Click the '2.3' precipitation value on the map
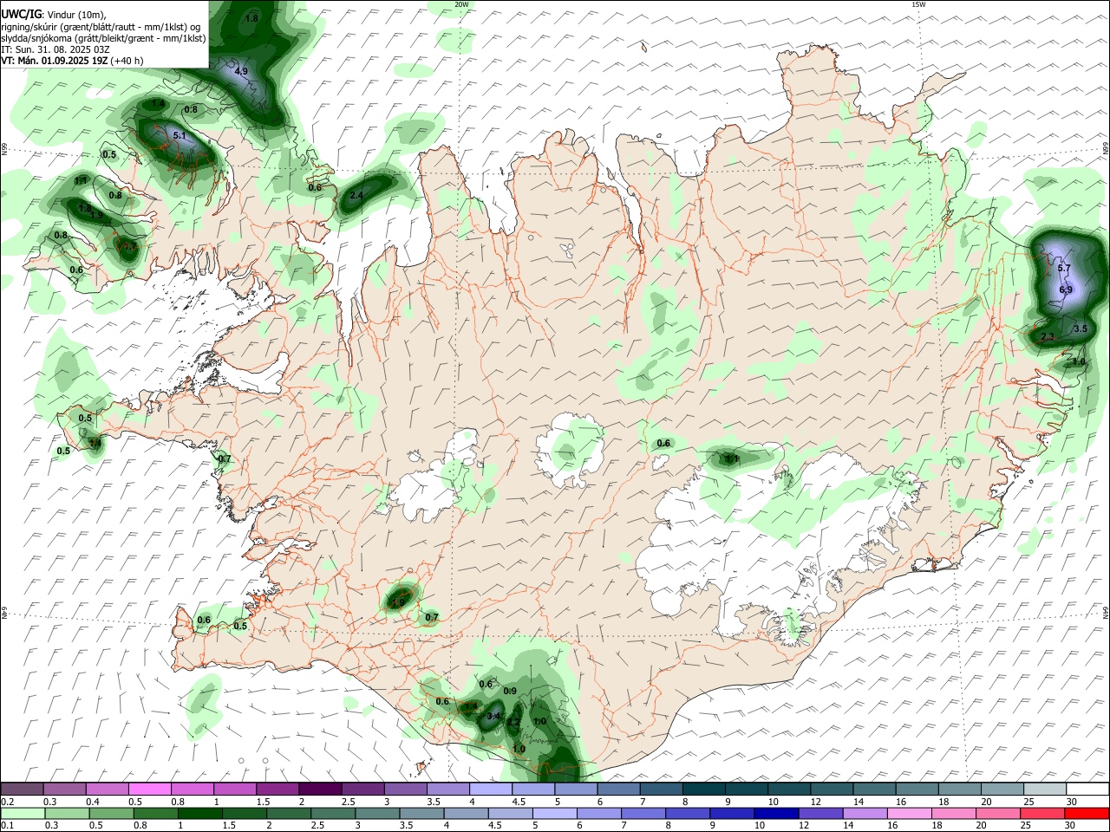Screen dimensions: 1110x832 1047,337
